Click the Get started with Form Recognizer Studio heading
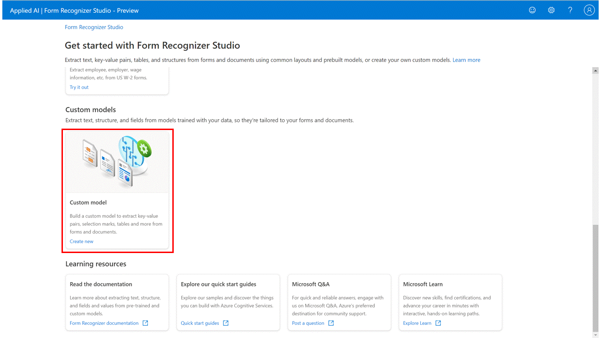The width and height of the screenshot is (601, 338). [153, 46]
